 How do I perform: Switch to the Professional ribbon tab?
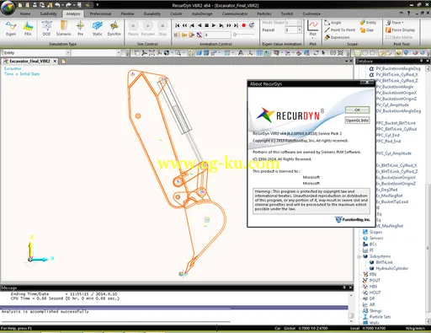pyautogui.click(x=100, y=13)
